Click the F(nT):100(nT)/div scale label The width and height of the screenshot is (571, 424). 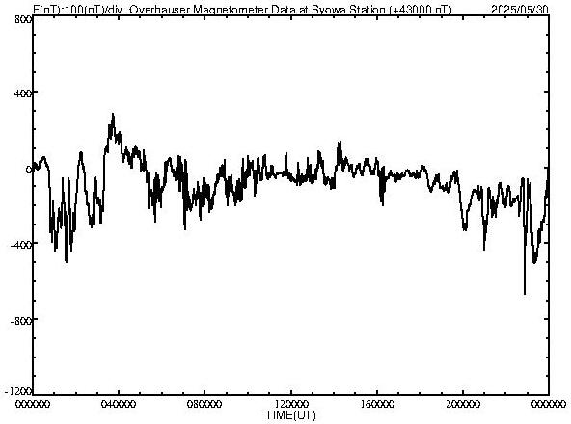tap(77, 10)
